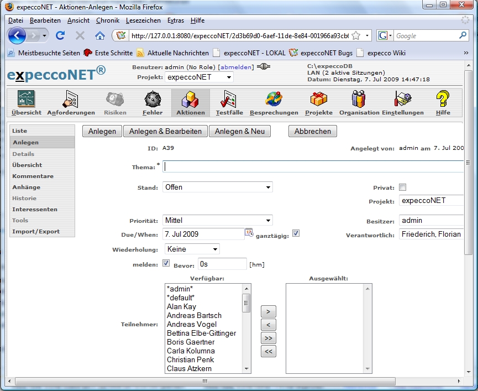
Task: Toggle the melden checkbox
Action: (x=166, y=263)
